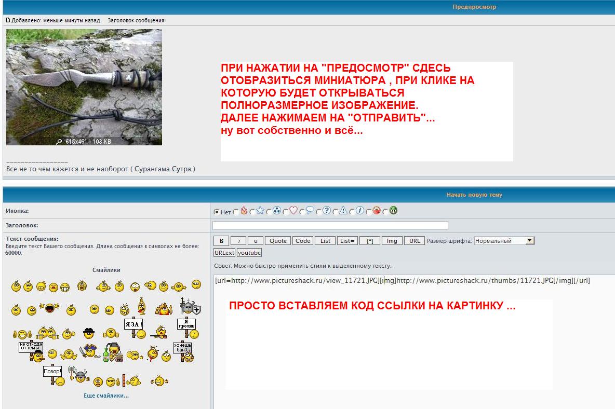Insert the smiley with green bottle

click(x=113, y=352)
